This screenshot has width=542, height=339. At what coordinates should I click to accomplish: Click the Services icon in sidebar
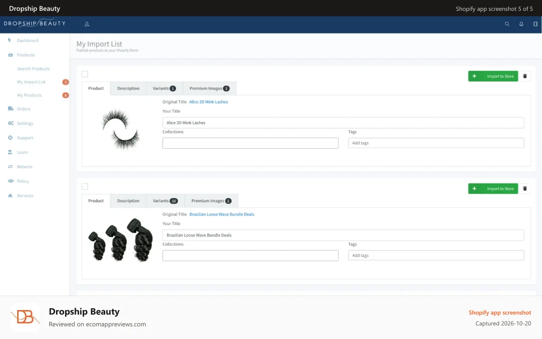tap(10, 195)
